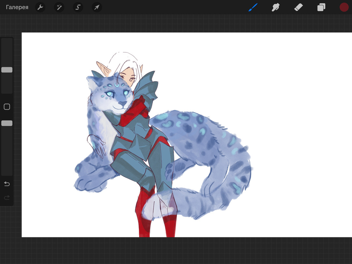Select the blue Brush tool

pyautogui.click(x=253, y=7)
